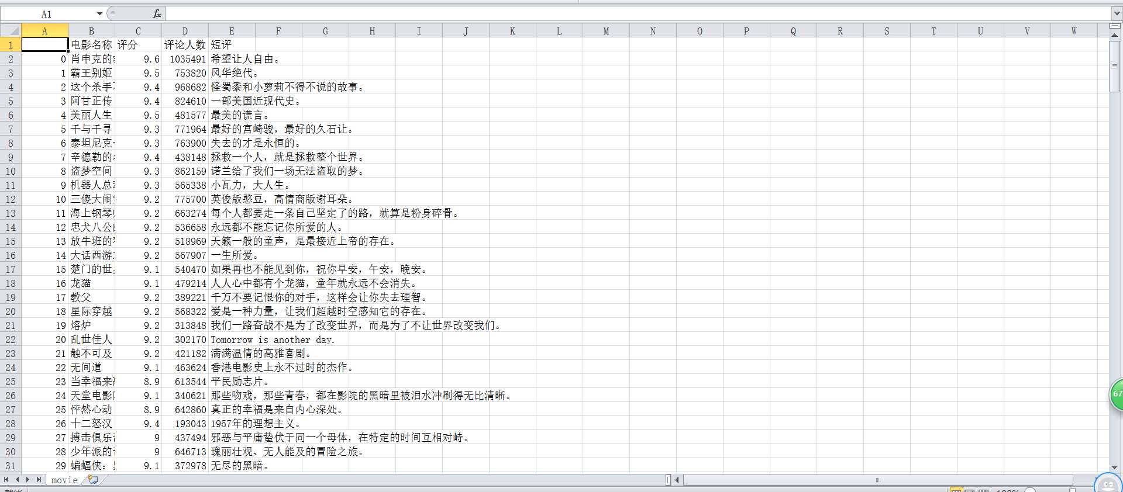Click inside the Name Box showing A1
The height and width of the screenshot is (492, 1123).
pos(48,13)
